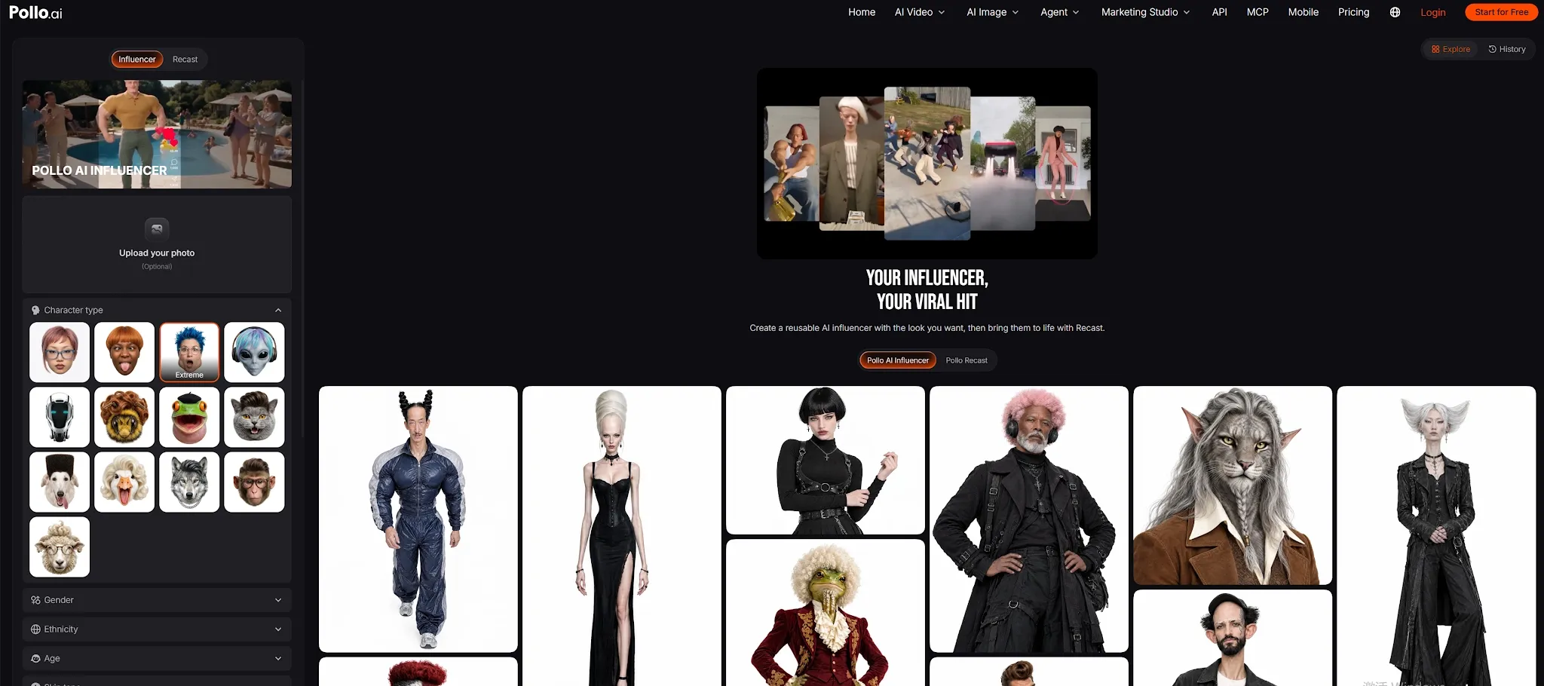Pick the gray cat character type
Screen dimensions: 1544x686
pos(254,417)
